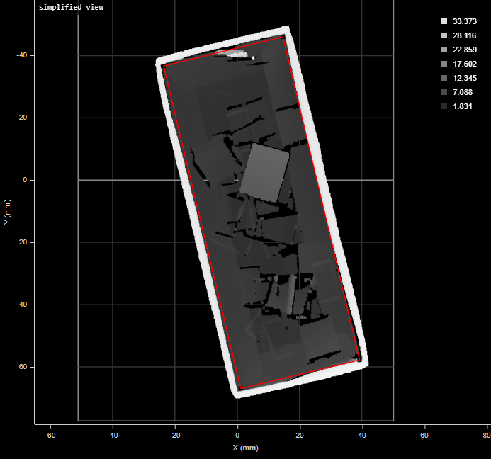Click the legend value 1.831
Screen dimensions: 491x459
pyautogui.click(x=463, y=106)
